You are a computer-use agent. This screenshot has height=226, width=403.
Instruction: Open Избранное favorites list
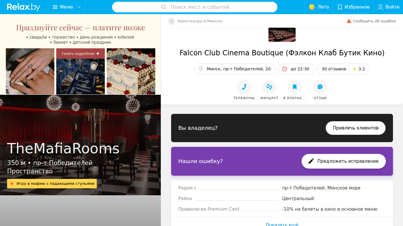pos(353,7)
